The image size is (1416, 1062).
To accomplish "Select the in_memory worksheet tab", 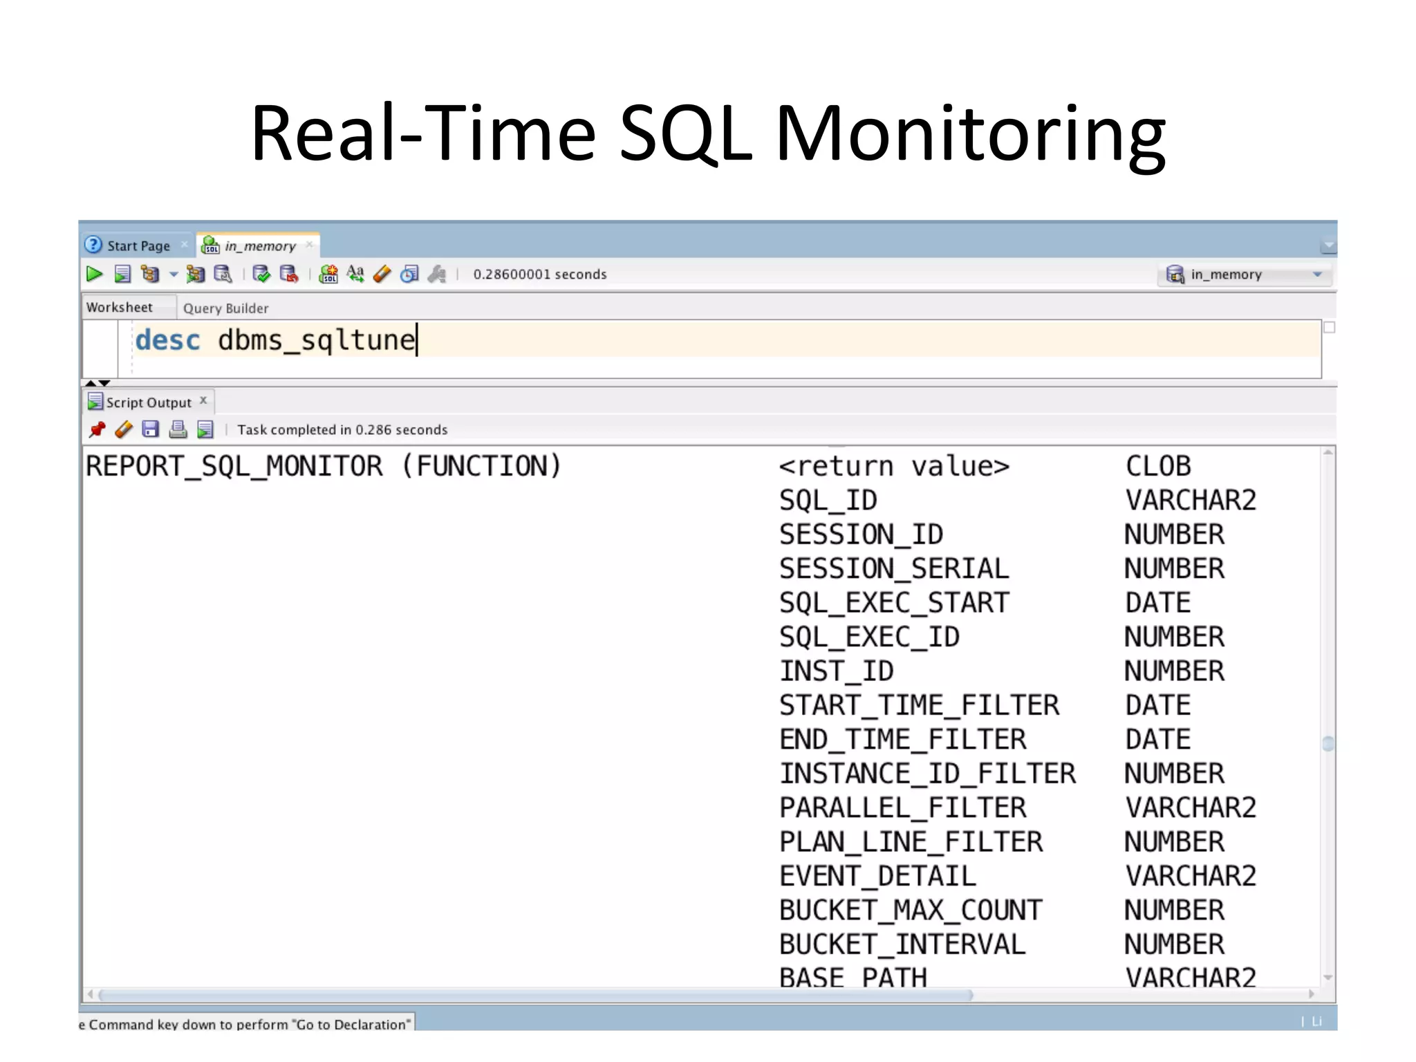I will 260,246.
